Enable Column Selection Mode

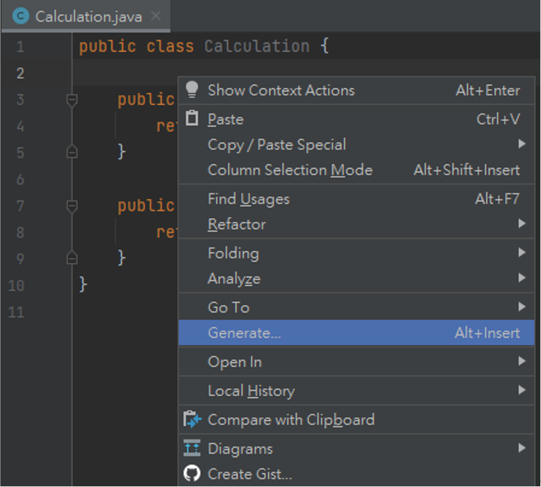[x=290, y=170]
